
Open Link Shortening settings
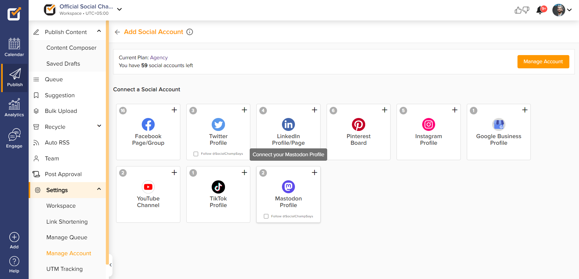pos(67,222)
